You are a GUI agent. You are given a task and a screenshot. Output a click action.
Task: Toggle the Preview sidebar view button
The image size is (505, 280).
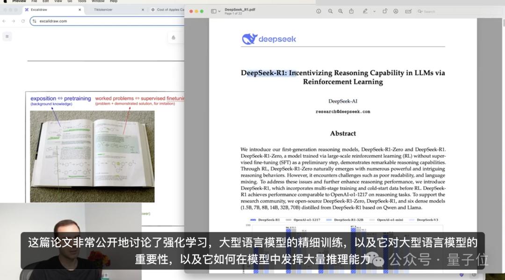pos(214,11)
